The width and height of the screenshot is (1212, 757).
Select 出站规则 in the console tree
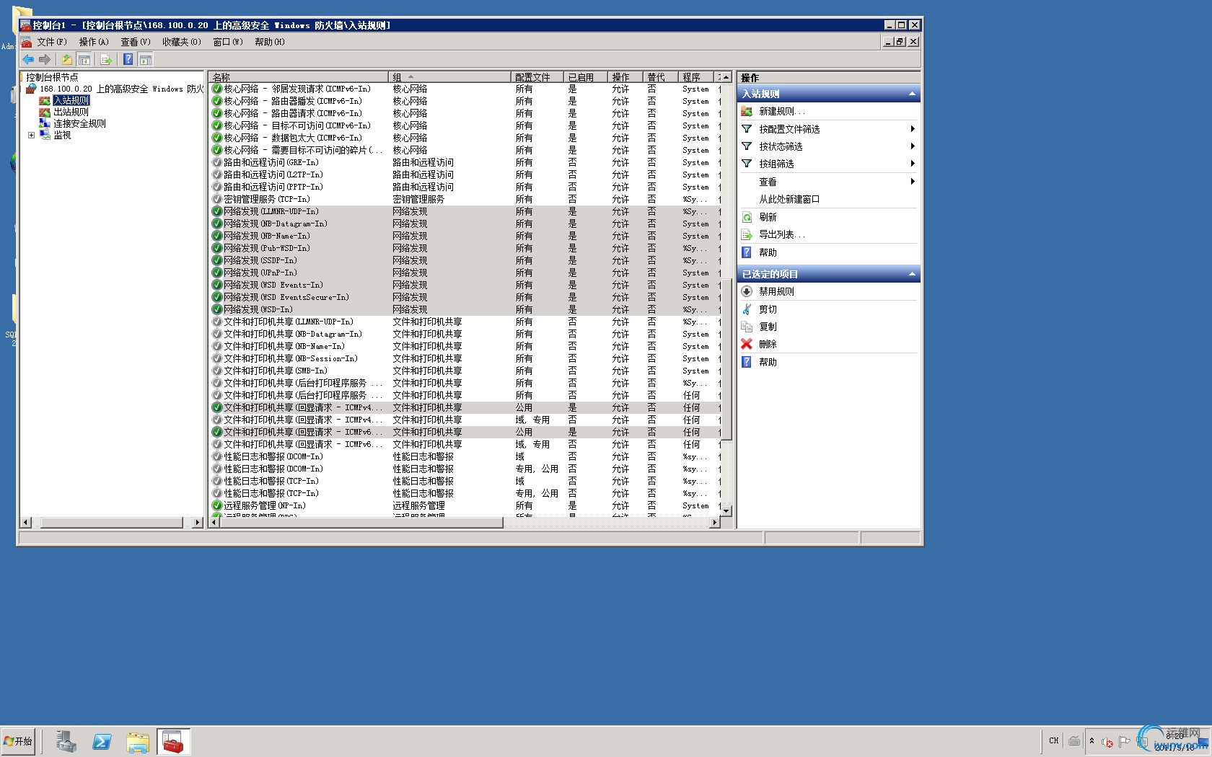[71, 112]
